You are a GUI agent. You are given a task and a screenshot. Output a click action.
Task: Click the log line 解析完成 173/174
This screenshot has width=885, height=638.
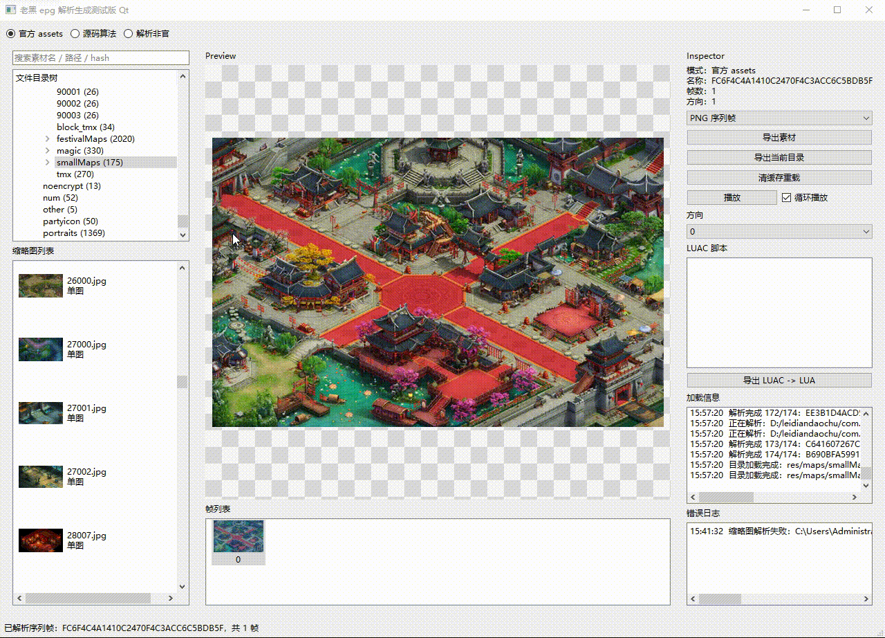(775, 444)
